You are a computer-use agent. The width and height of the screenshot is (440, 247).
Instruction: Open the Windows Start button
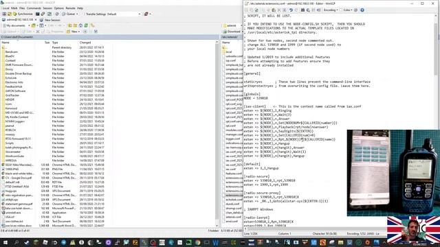pyautogui.click(x=5, y=242)
